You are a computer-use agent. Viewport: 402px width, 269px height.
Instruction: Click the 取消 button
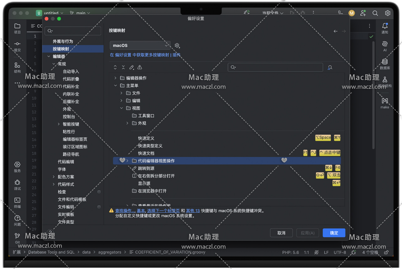(x=281, y=233)
